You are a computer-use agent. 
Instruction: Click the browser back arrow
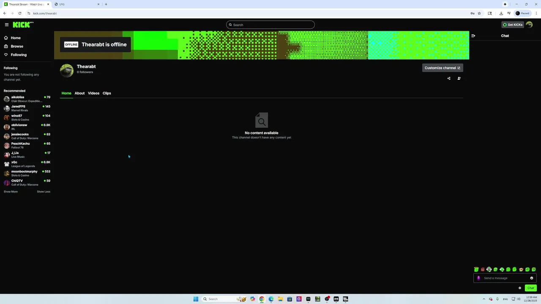coord(5,13)
